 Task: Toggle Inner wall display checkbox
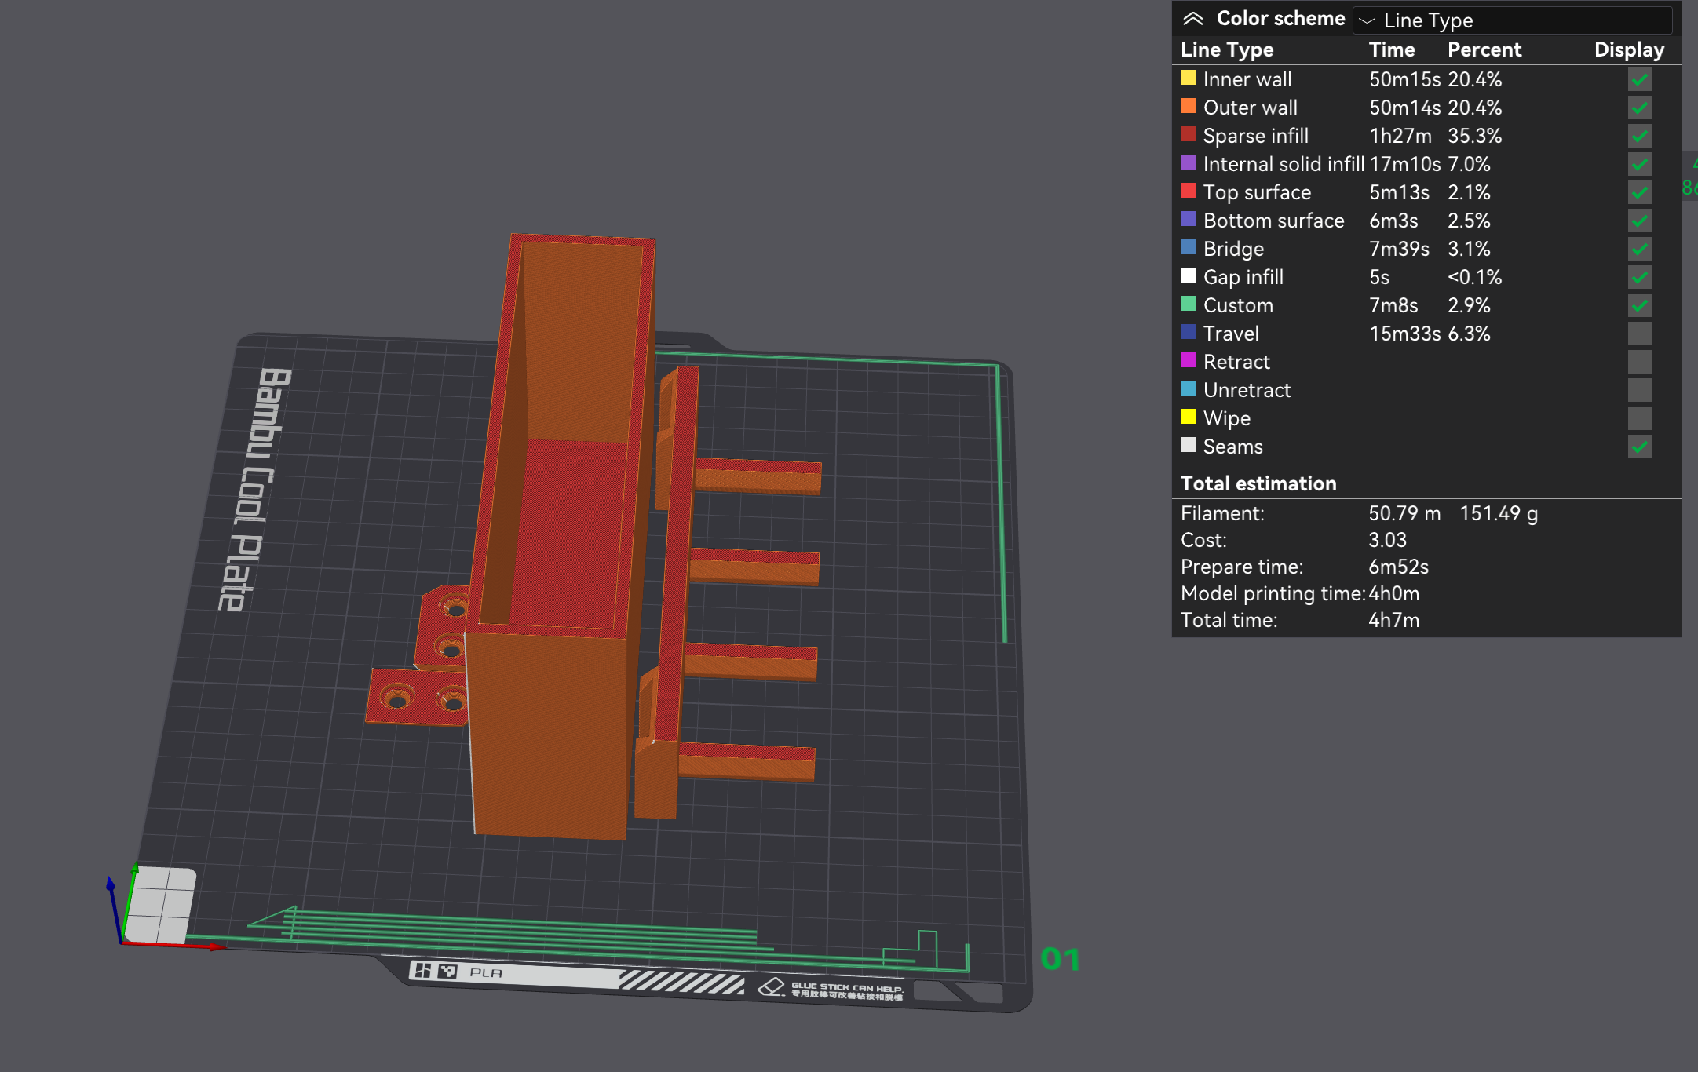(1639, 79)
